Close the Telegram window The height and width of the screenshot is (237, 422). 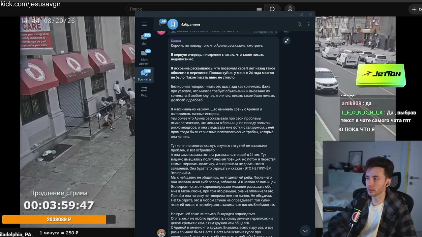(x=310, y=14)
